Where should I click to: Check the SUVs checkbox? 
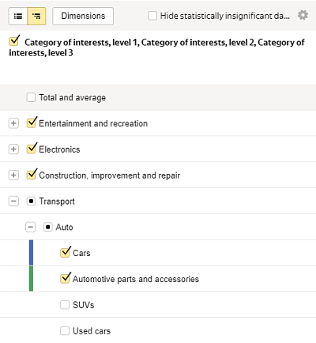[65, 305]
